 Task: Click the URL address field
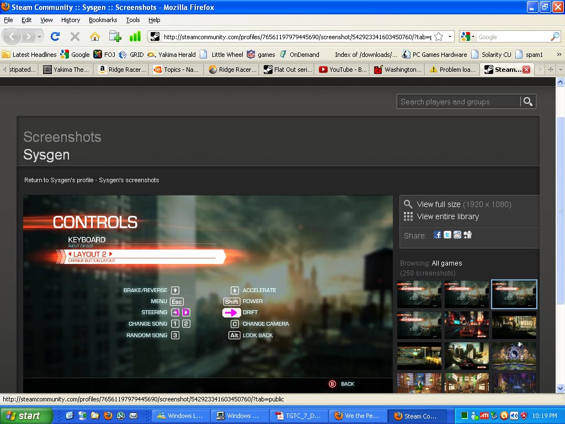[297, 37]
